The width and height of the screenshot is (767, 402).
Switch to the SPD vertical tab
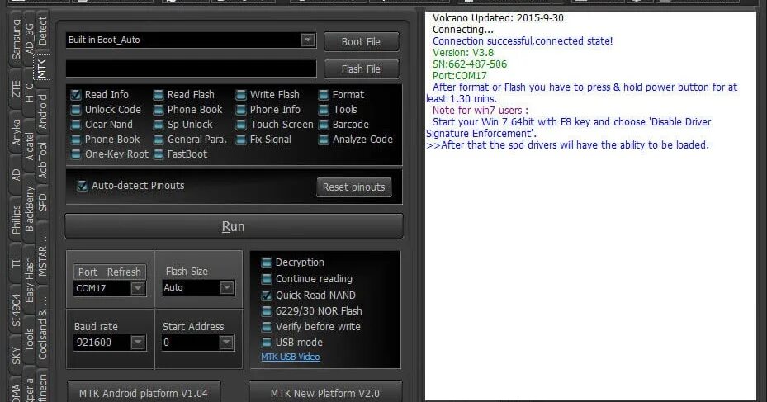43,202
